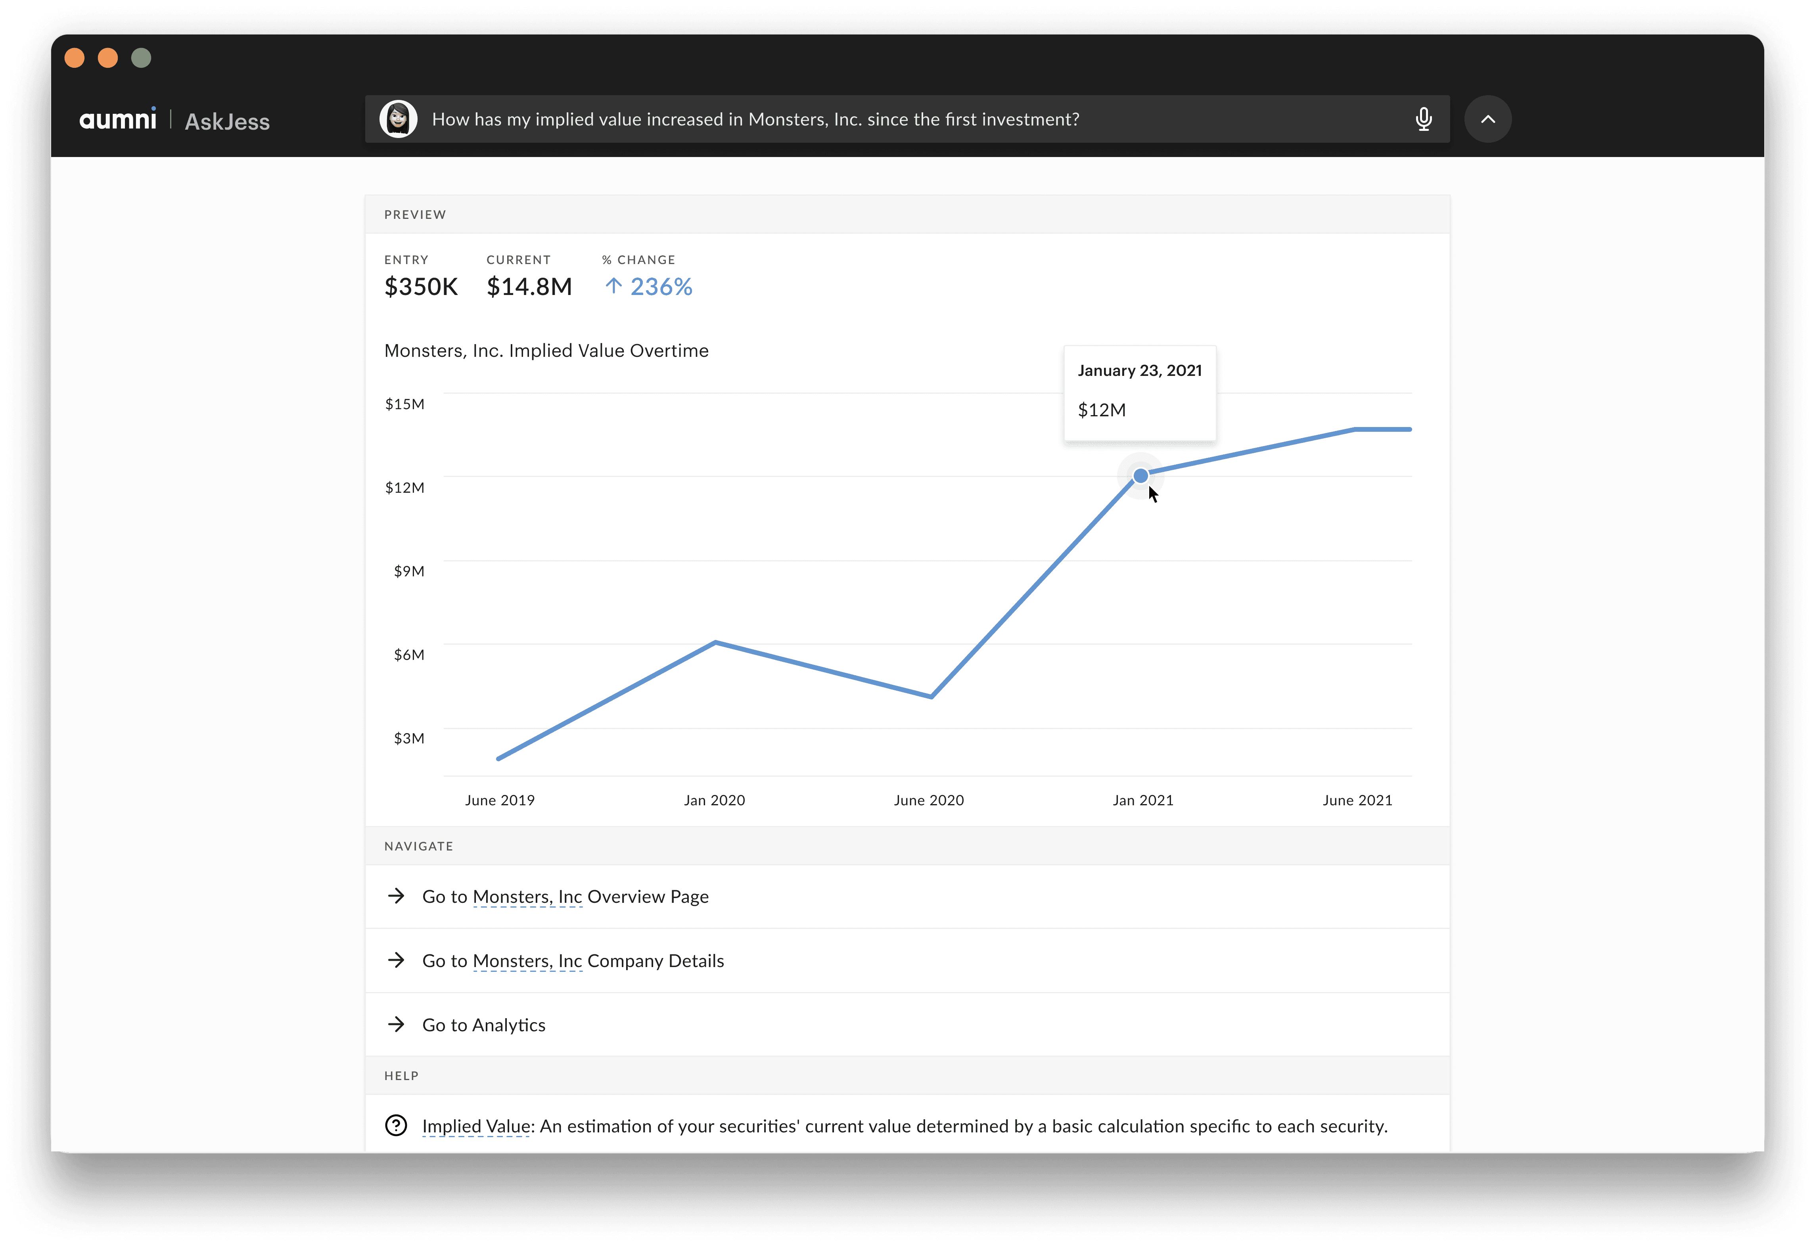Click into the question search field
The width and height of the screenshot is (1815, 1245).
coord(859,119)
